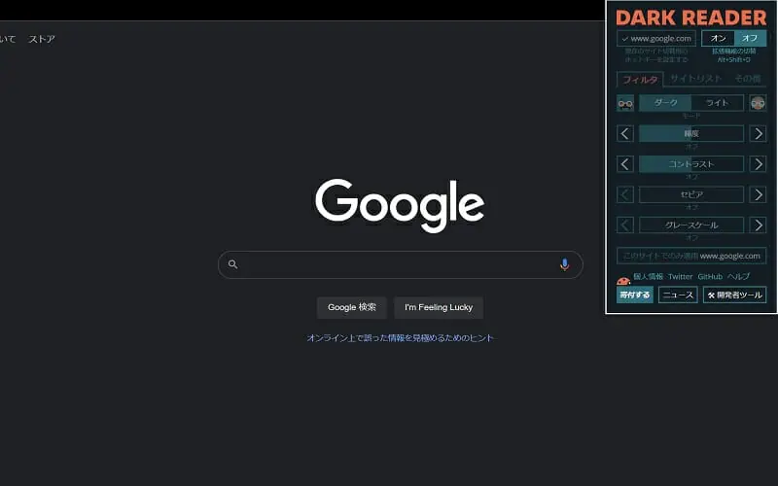Open the 開発者ツール button

click(734, 295)
